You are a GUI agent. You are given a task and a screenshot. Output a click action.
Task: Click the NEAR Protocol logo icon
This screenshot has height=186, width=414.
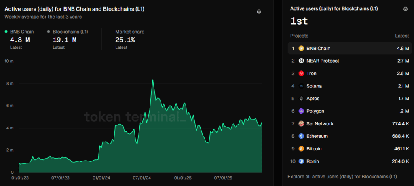pos(301,61)
